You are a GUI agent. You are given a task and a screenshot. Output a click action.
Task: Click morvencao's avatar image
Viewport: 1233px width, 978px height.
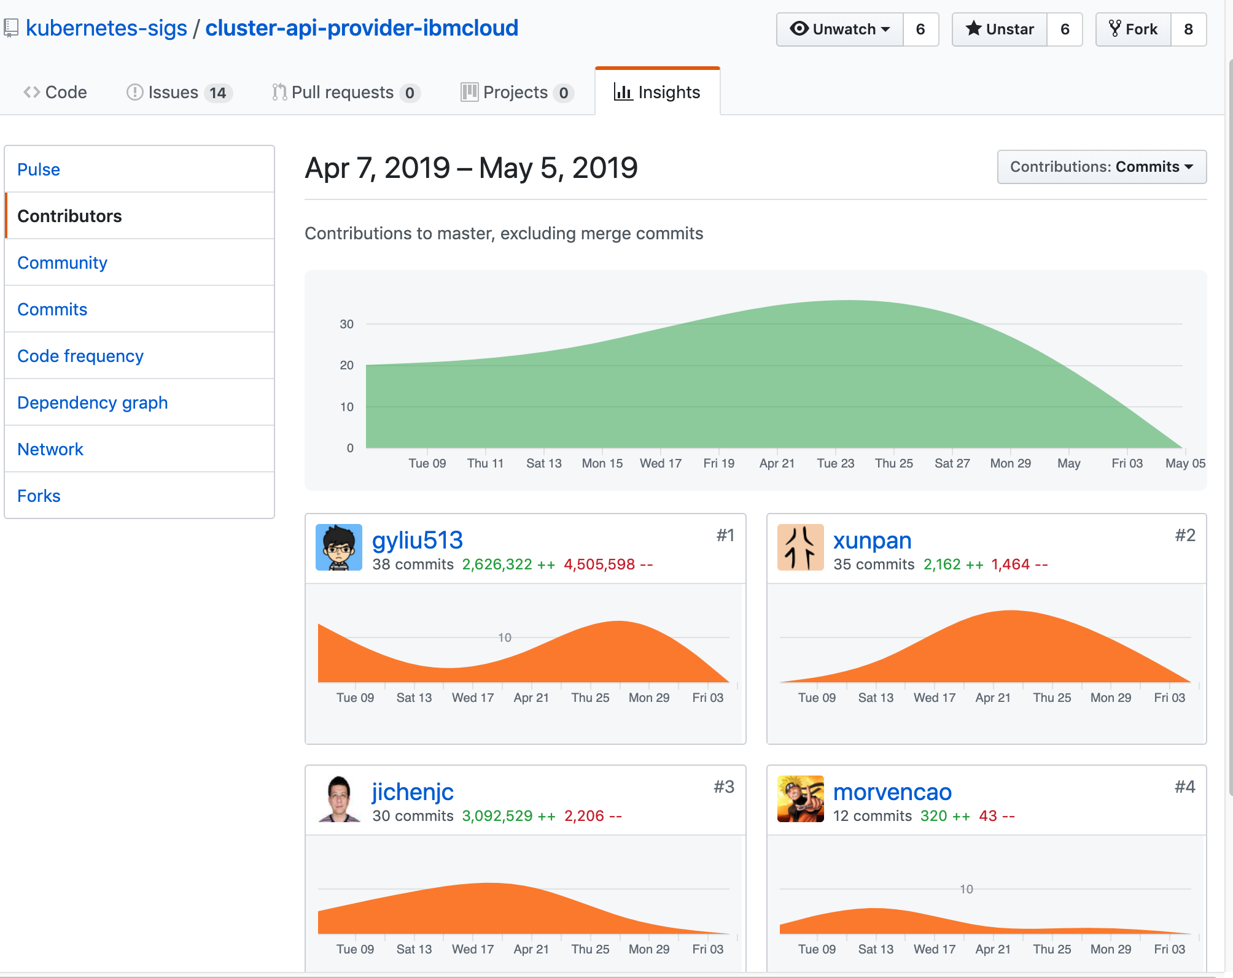800,799
